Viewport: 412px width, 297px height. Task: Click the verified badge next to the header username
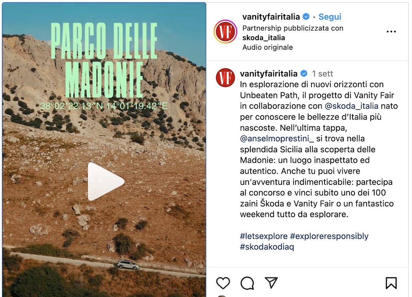[x=306, y=16]
